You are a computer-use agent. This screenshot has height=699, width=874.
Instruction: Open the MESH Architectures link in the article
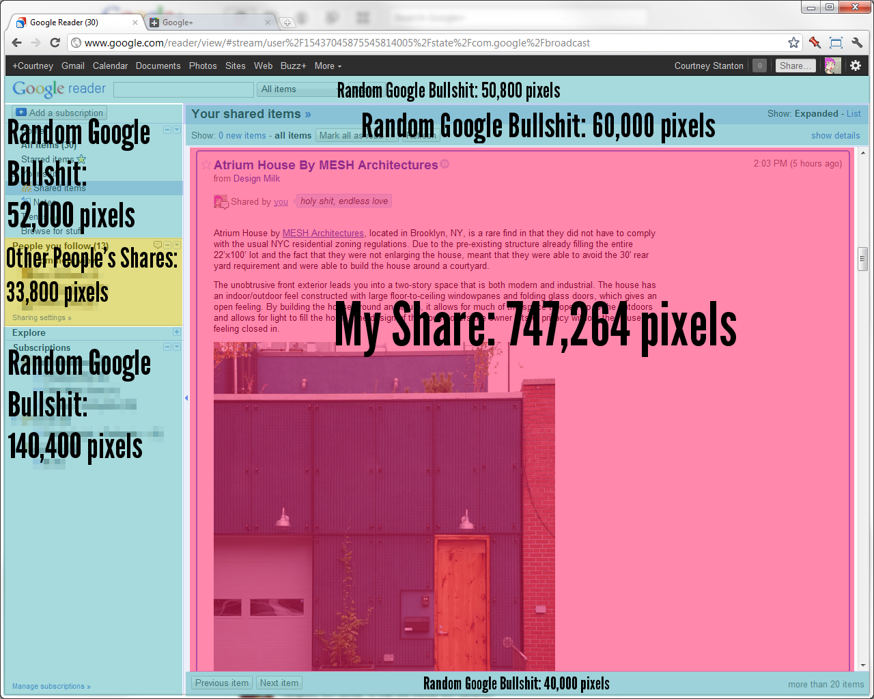pyautogui.click(x=323, y=233)
